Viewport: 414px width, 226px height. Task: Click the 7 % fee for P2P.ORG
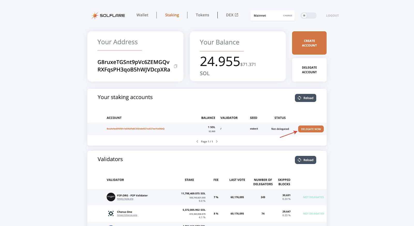click(x=216, y=197)
